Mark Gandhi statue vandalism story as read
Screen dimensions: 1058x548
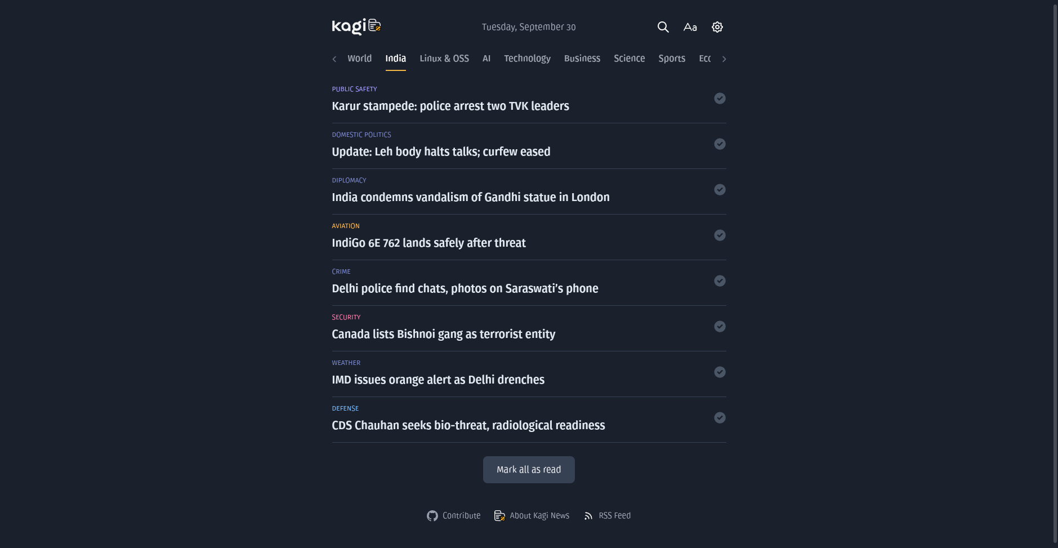click(x=720, y=190)
